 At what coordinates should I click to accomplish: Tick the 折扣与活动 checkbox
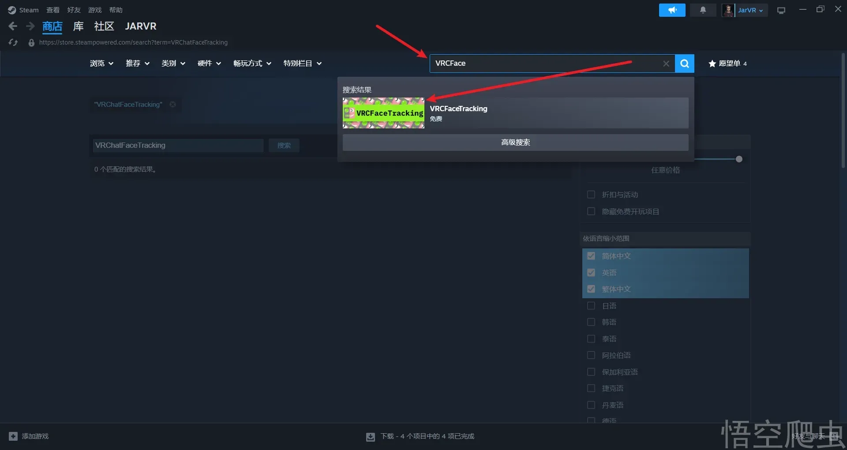coord(591,195)
